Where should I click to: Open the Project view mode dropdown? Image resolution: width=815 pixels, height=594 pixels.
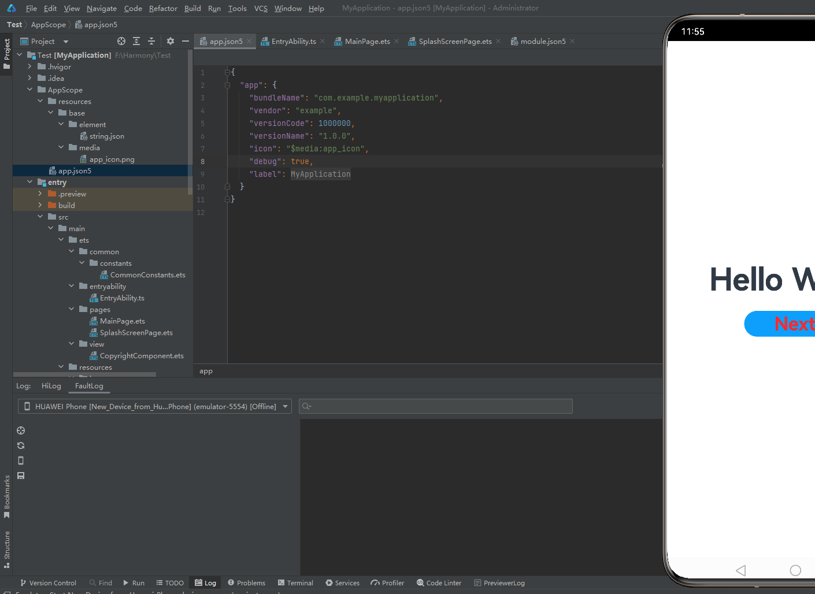coord(45,41)
